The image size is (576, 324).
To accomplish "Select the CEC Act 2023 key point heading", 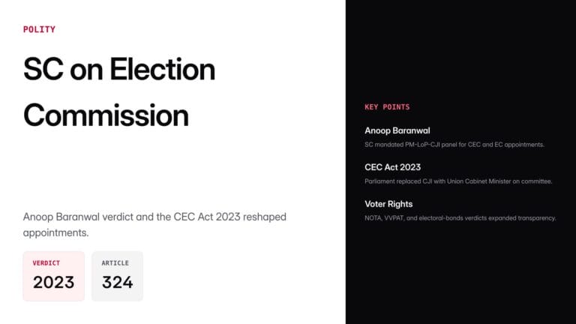I will 392,167.
